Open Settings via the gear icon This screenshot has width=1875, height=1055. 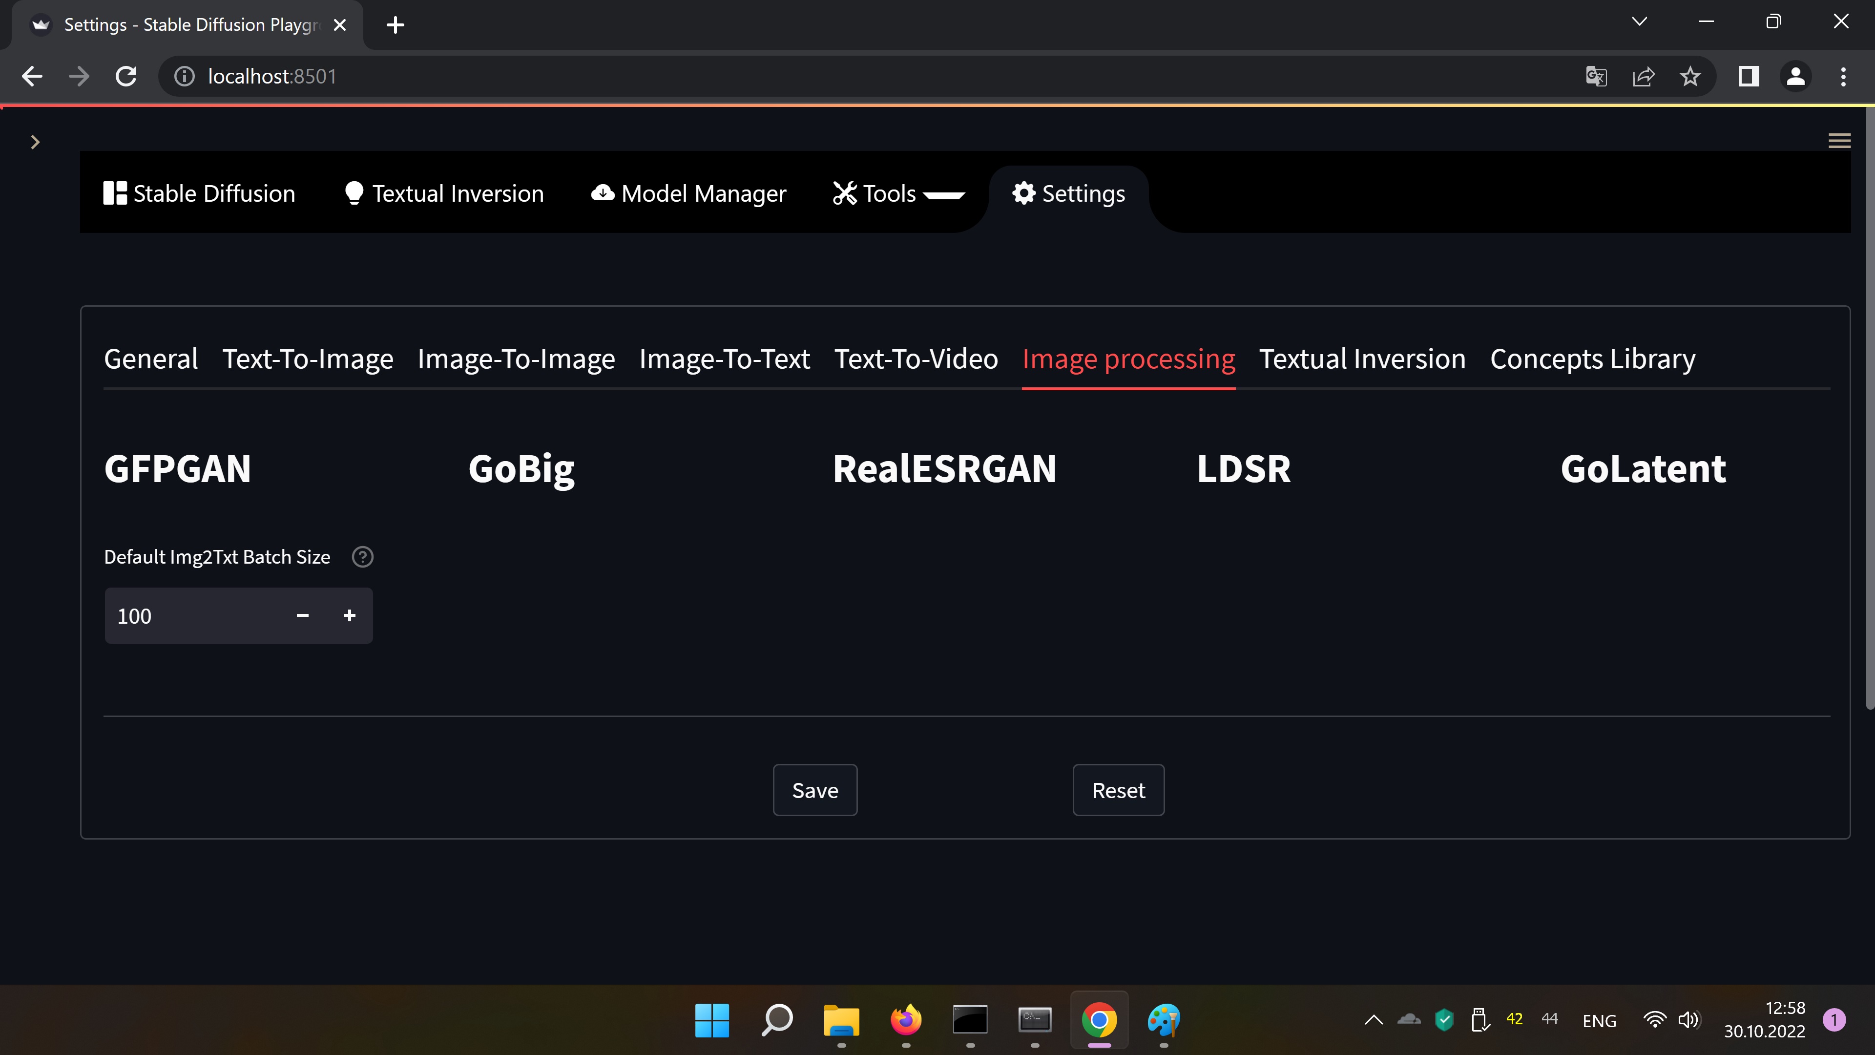(1023, 193)
